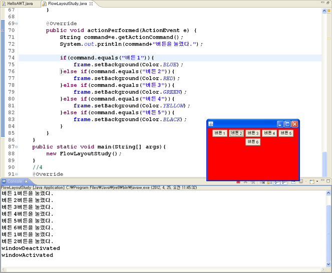
Task: Click the console scrollbar up arrow
Action: pos(328,193)
